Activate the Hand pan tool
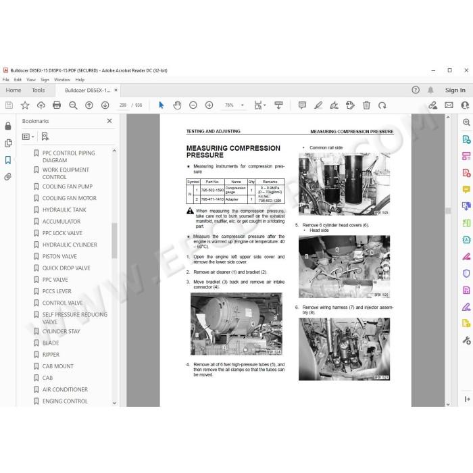 tap(177, 105)
